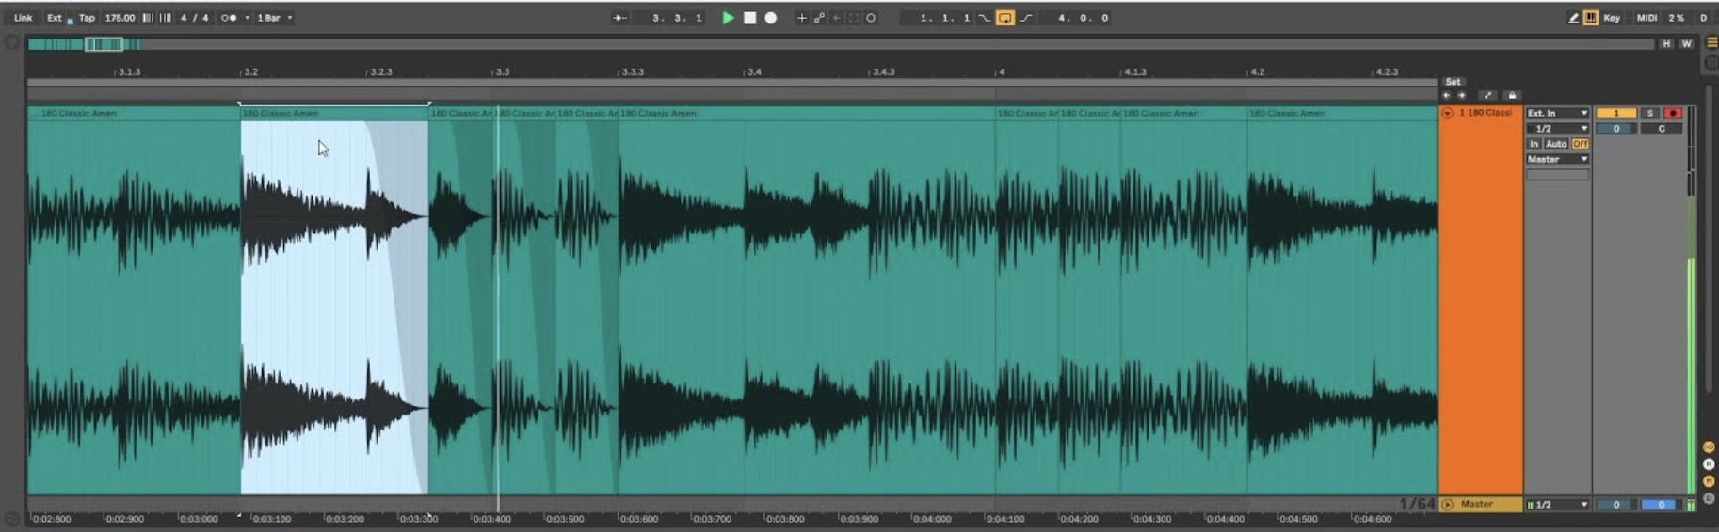The height and width of the screenshot is (532, 1719).
Task: Click the Tap tempo button
Action: click(87, 18)
